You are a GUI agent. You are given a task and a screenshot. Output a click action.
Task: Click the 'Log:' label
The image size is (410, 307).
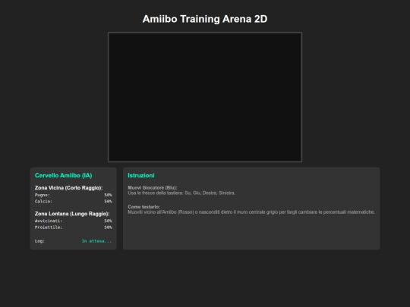(x=39, y=241)
